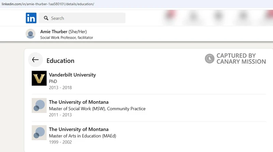This screenshot has width=273, height=152.
Task: Open the Amie Thurber name link
Action: pos(54,32)
